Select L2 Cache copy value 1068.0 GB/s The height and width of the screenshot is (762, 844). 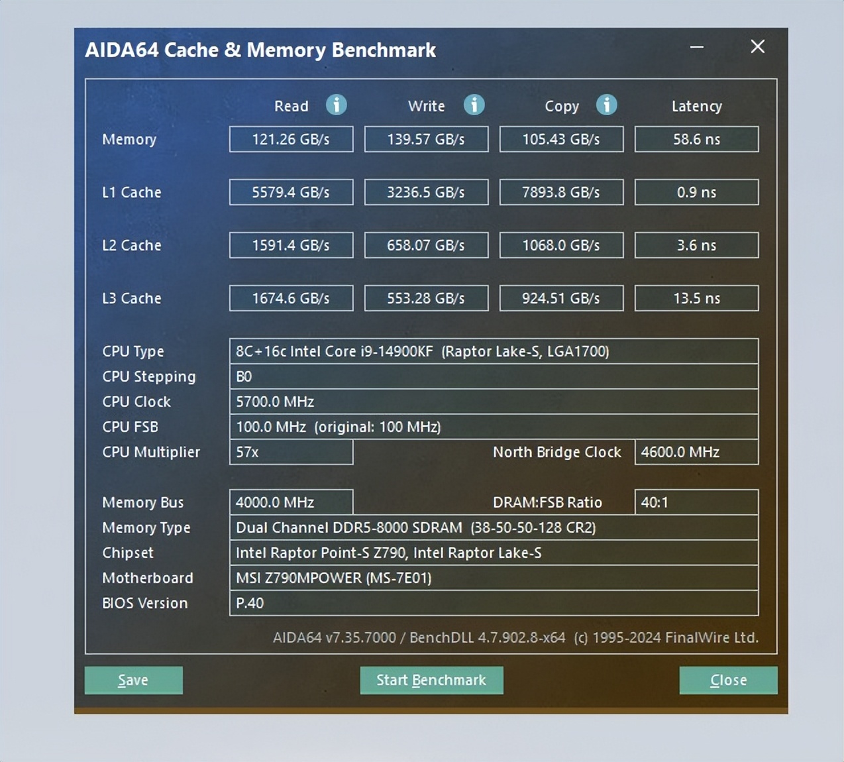point(561,245)
